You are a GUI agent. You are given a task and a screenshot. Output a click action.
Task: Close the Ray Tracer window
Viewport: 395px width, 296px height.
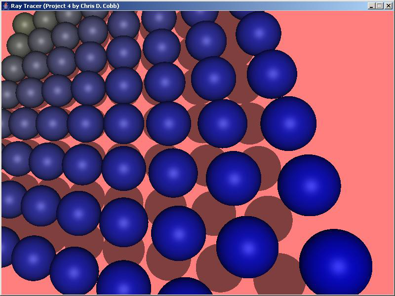[388, 6]
